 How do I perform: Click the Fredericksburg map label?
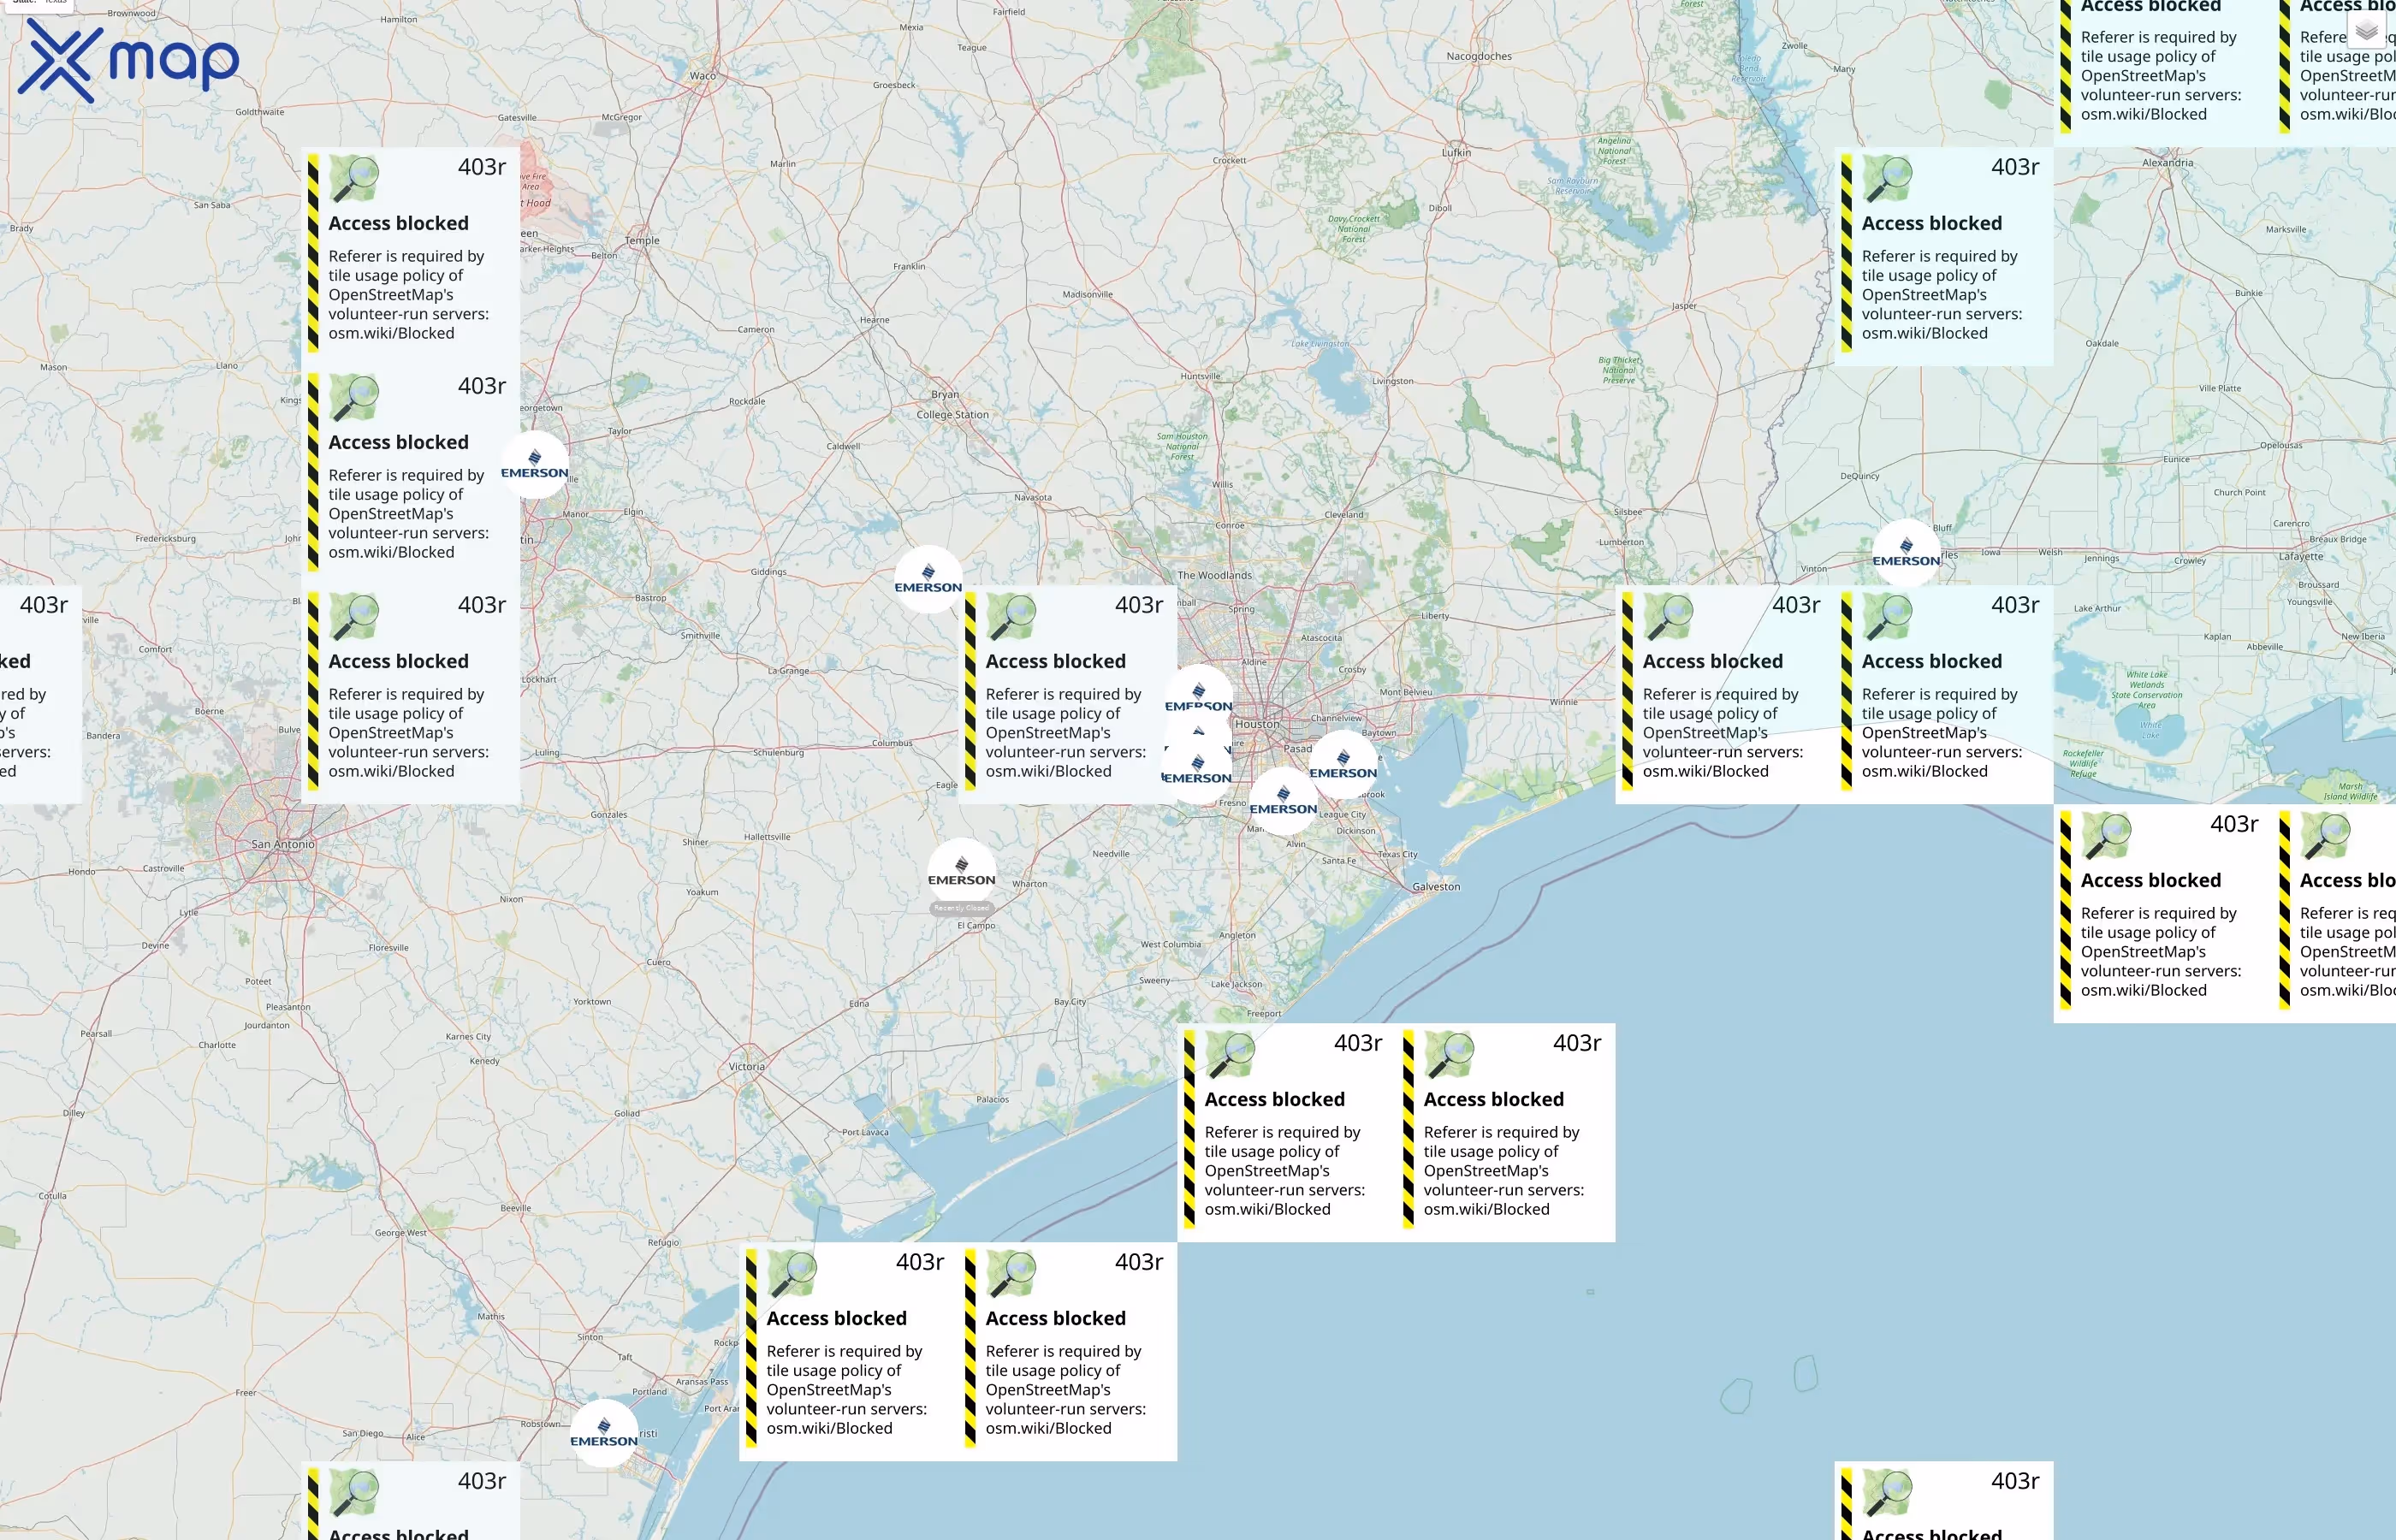tap(165, 538)
